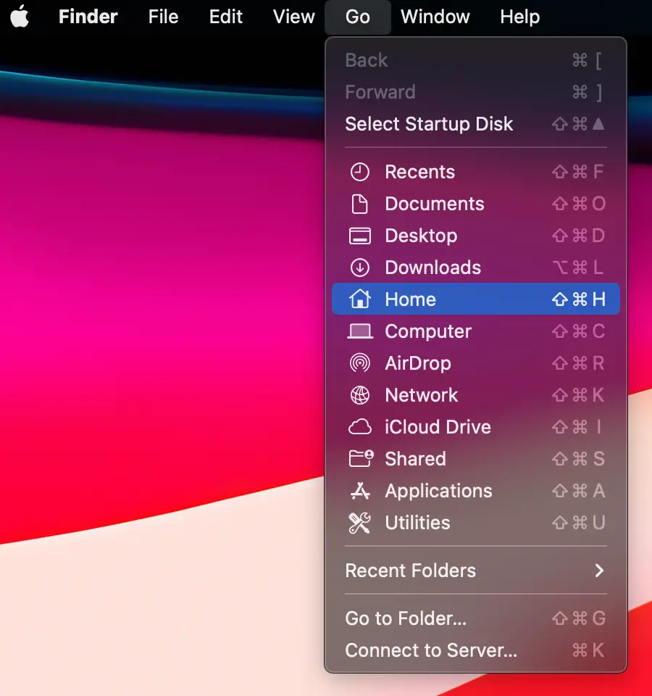
Task: Click the Utilities tools icon
Action: tap(360, 523)
